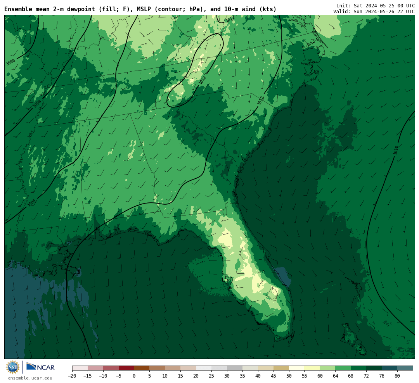Pick the dark green swatch between 72 and 76
This screenshot has height=383, width=419.
[x=374, y=368]
